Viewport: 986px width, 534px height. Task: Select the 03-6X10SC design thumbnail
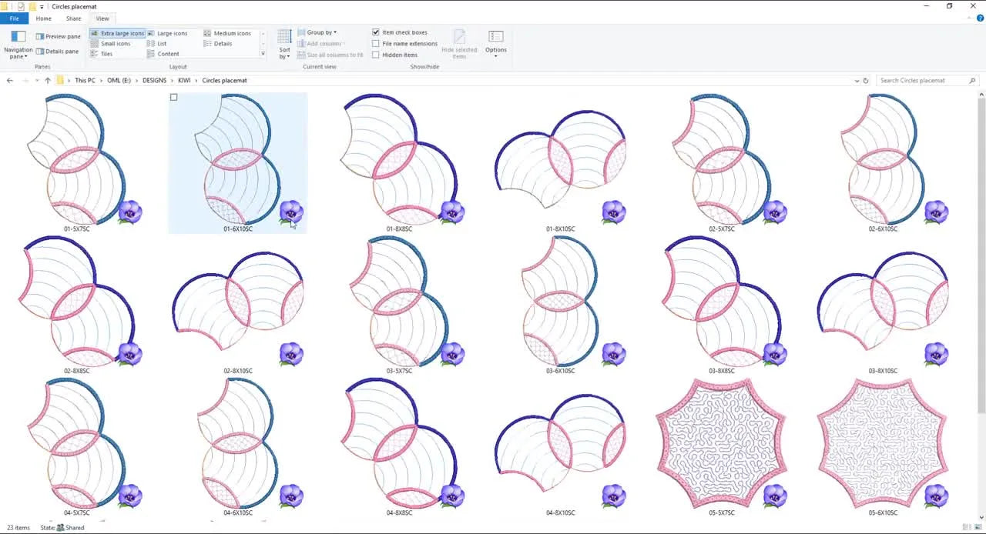tap(561, 300)
